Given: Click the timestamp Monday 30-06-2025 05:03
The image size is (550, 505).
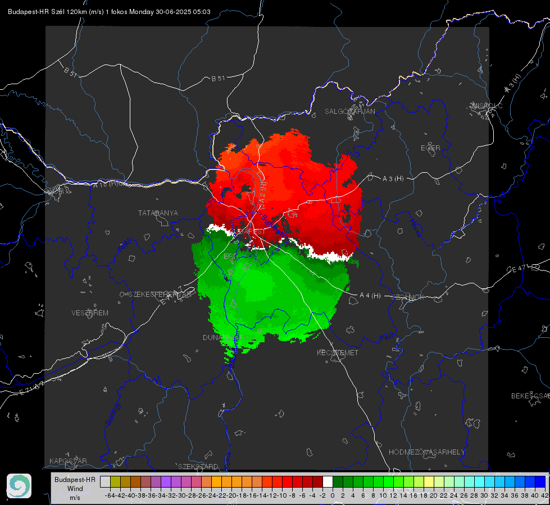Looking at the screenshot, I should [x=170, y=12].
